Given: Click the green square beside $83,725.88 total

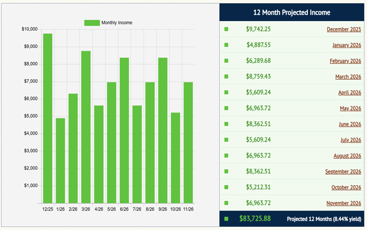Looking at the screenshot, I should click(x=226, y=219).
